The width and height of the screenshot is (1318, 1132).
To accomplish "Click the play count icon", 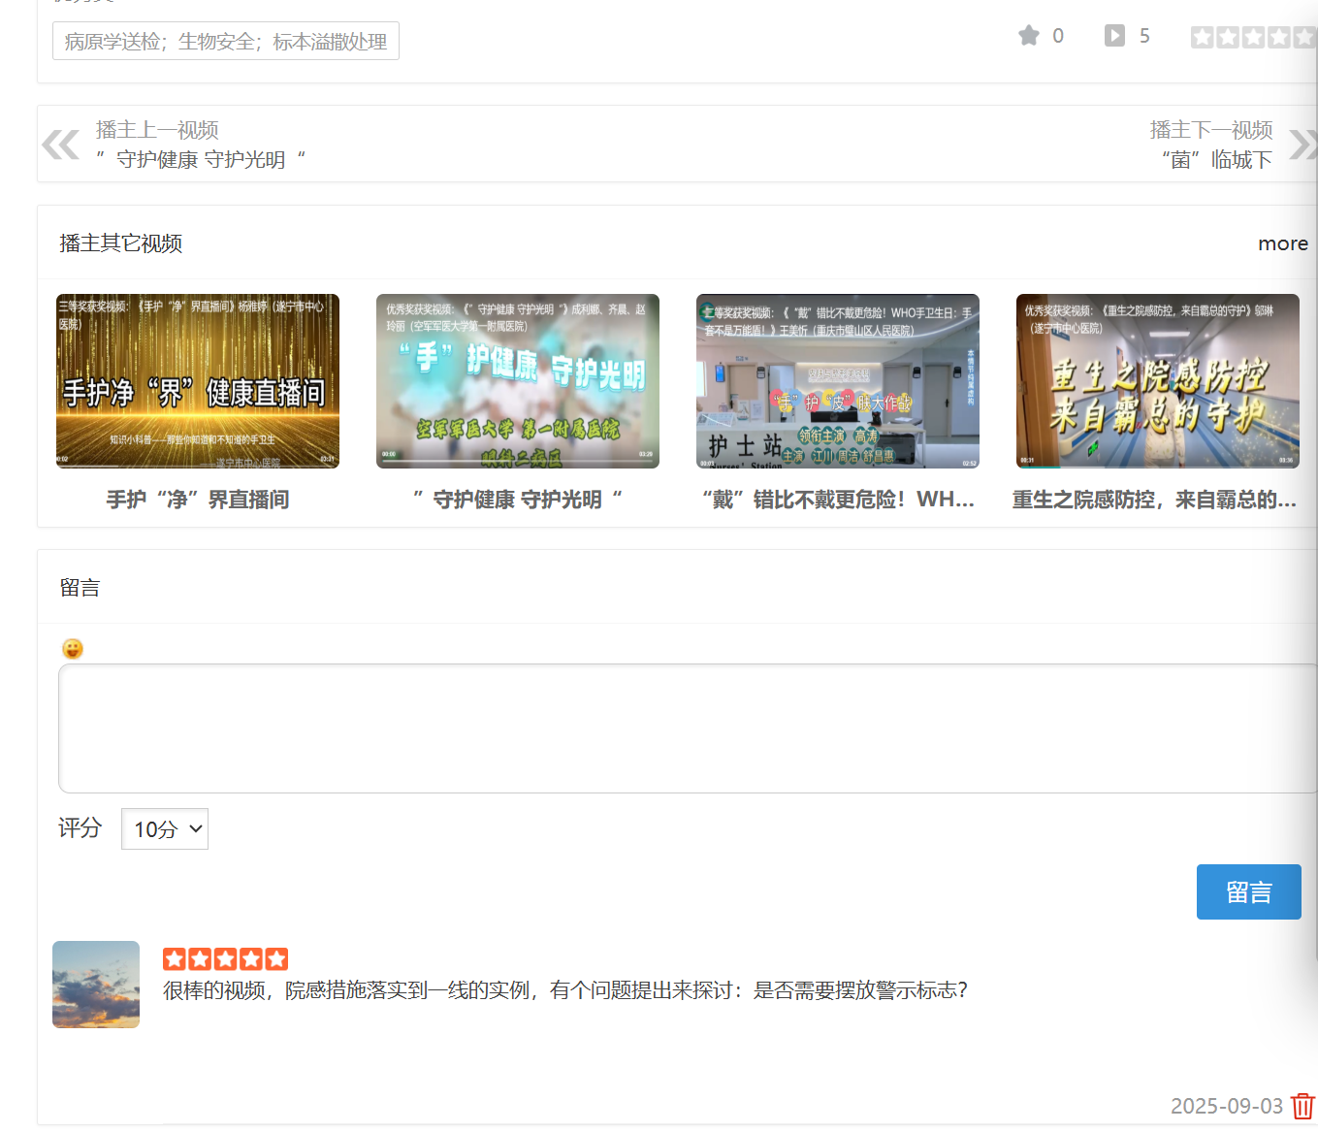I will 1114,36.
